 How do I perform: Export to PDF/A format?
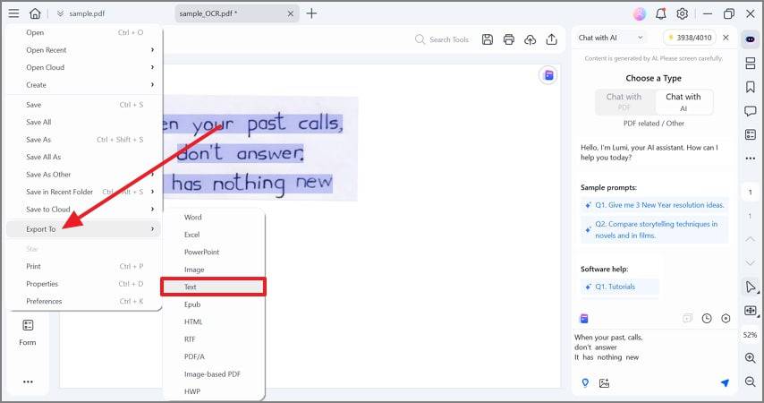point(214,356)
